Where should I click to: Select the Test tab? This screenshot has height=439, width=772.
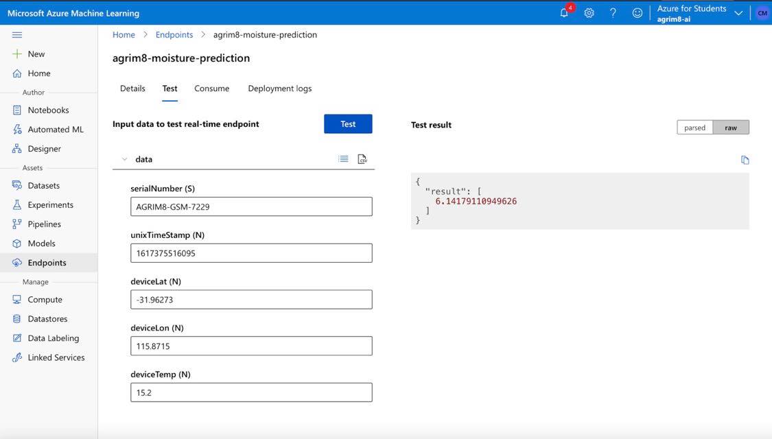pyautogui.click(x=170, y=88)
